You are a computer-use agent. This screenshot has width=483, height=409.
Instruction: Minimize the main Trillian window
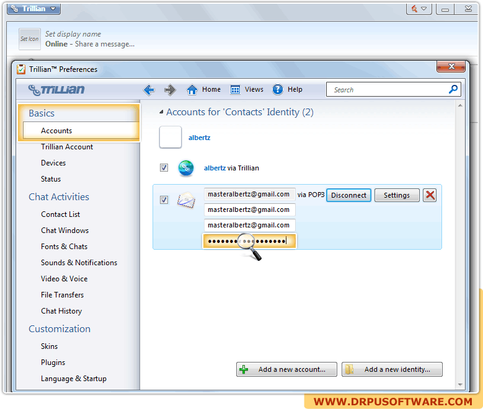(x=445, y=9)
